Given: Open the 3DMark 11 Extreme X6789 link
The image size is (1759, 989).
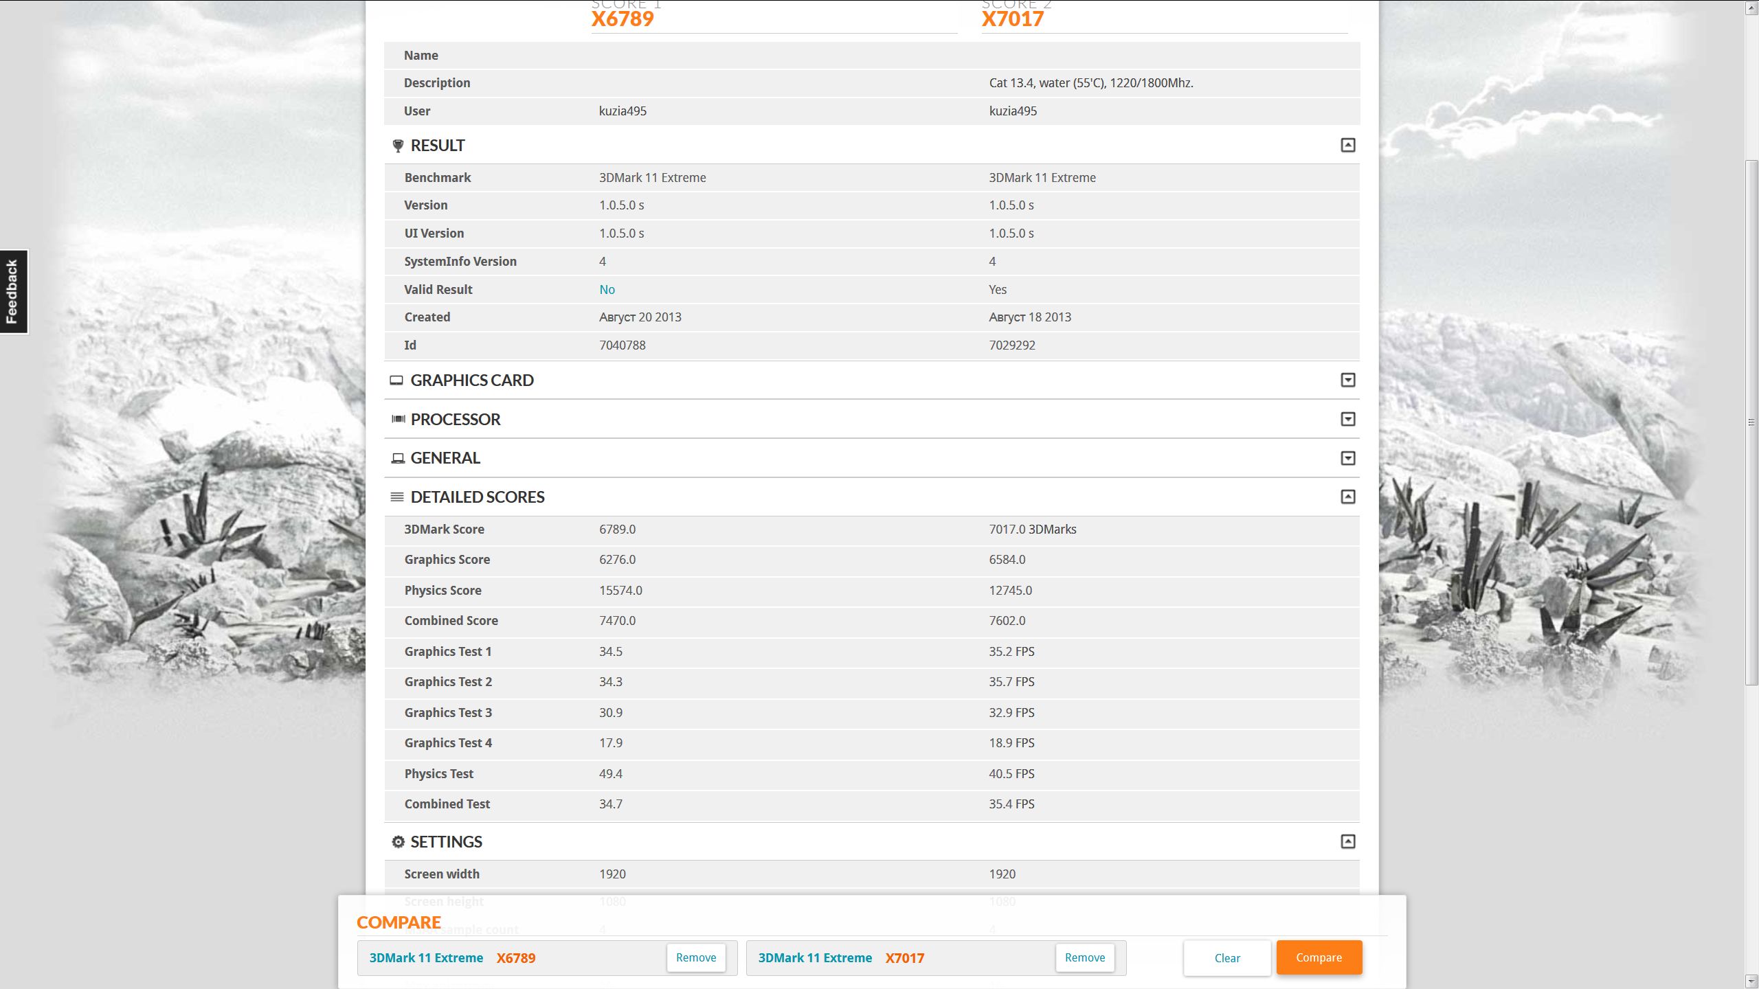Looking at the screenshot, I should (452, 958).
